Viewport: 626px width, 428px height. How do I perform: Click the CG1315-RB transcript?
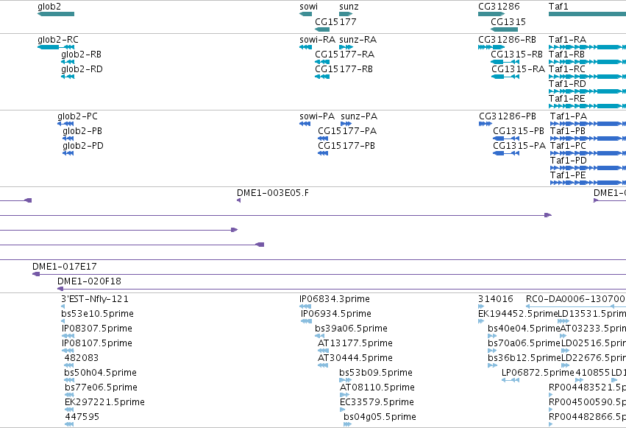click(516, 55)
